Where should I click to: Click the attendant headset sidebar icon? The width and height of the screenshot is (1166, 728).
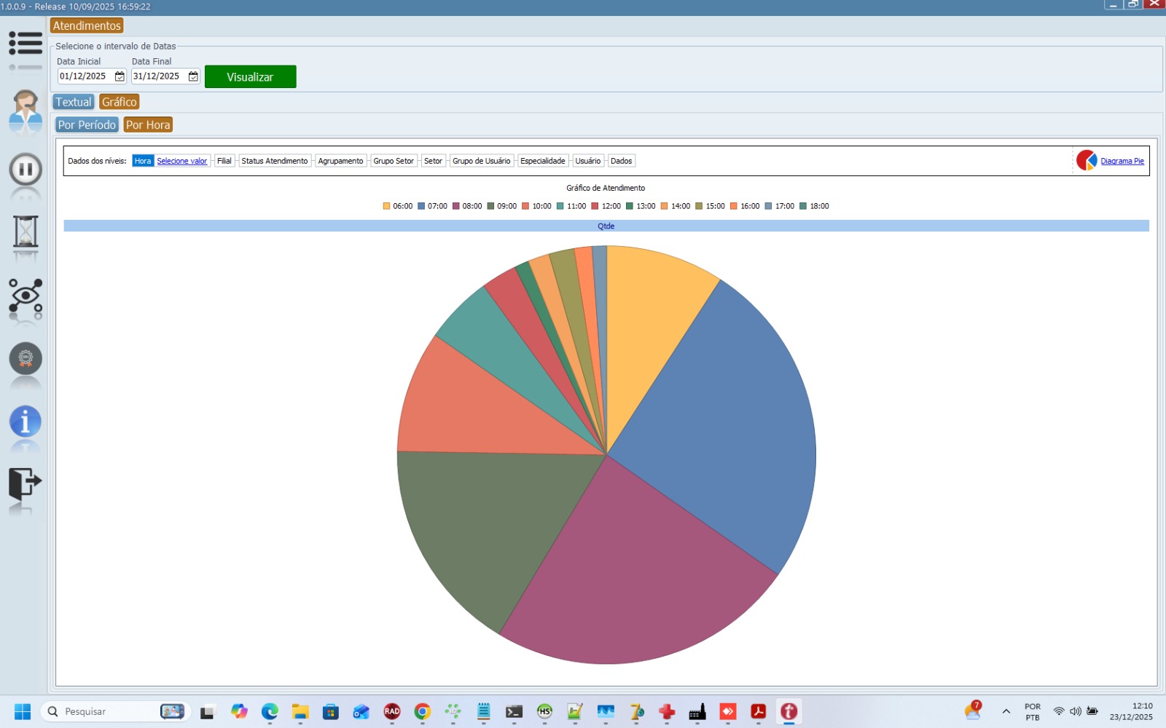(x=26, y=109)
